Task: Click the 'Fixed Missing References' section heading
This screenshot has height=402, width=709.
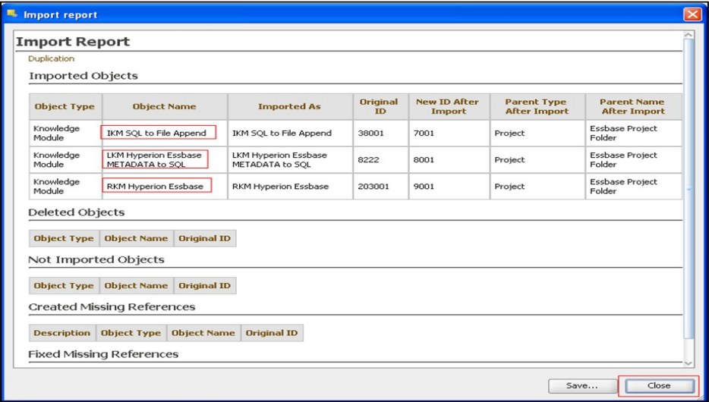Action: pyautogui.click(x=103, y=354)
